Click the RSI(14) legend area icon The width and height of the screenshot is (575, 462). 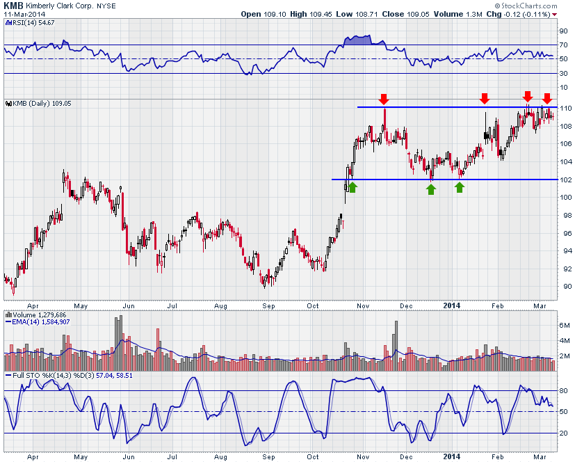[8, 23]
